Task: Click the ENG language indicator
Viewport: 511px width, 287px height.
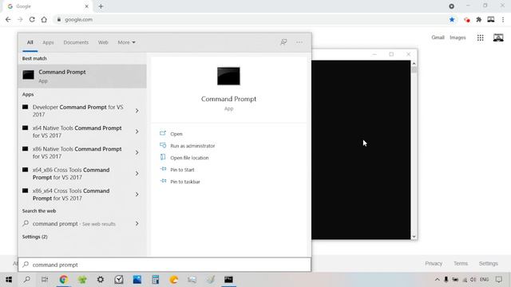Action: (x=485, y=280)
